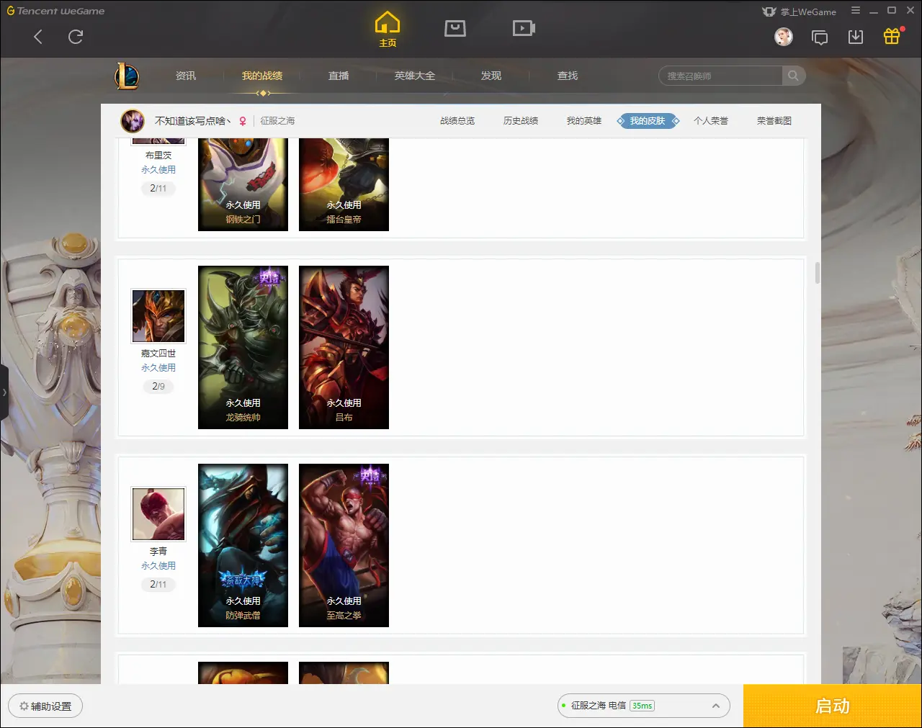The image size is (922, 728).
Task: Open the chat messages icon
Action: [820, 37]
